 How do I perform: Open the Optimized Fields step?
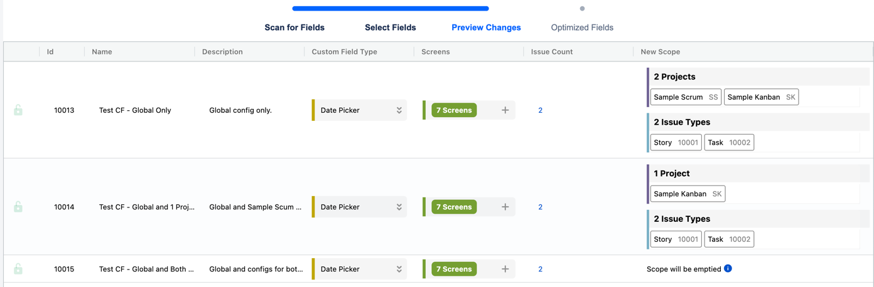click(582, 28)
